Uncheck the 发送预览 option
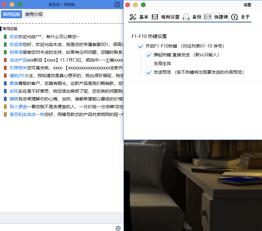262x231 pixels. point(148,72)
